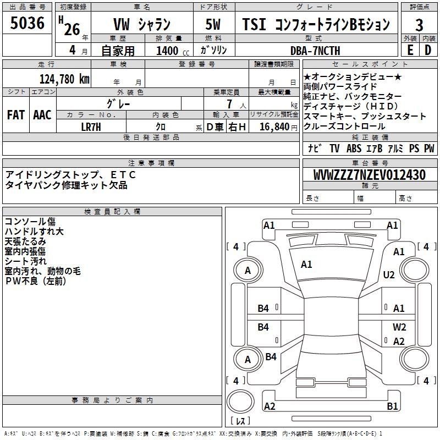This screenshot has width=440, height=440.
Task: Select the inspector note ハンドルすれ大
Action: 34,232
